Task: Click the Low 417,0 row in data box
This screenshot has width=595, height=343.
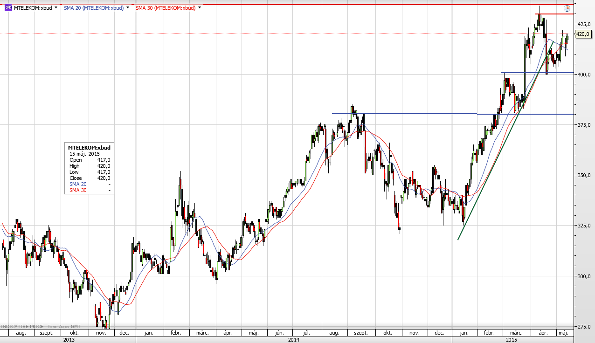Action: pyautogui.click(x=90, y=172)
